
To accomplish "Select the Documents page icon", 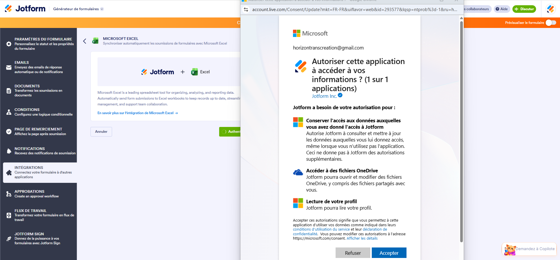I will (9, 91).
